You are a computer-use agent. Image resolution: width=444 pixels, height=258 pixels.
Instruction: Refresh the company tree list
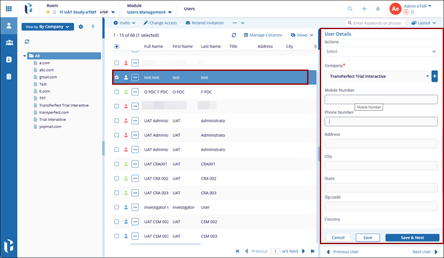(x=27, y=42)
